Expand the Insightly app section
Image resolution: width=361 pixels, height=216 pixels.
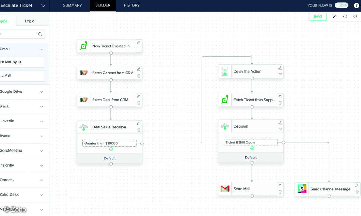pos(42,165)
